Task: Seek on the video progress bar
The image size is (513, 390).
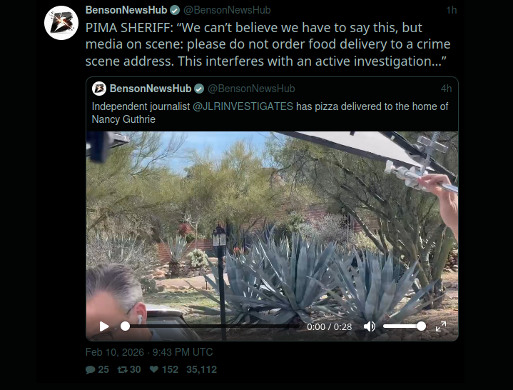Action: click(212, 326)
